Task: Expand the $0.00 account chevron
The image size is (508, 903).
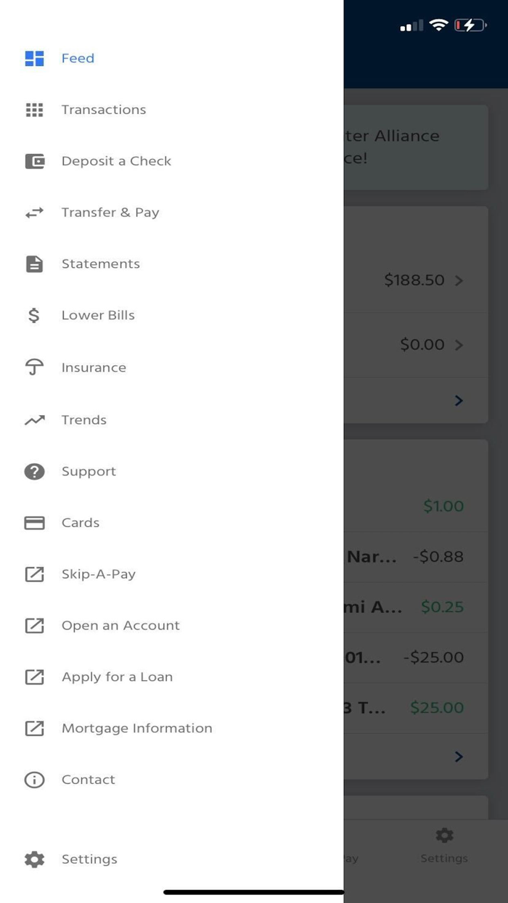Action: tap(459, 346)
